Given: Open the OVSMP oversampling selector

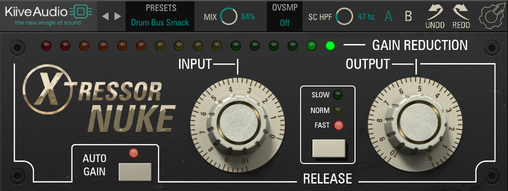Looking at the screenshot, I should pyautogui.click(x=284, y=16).
